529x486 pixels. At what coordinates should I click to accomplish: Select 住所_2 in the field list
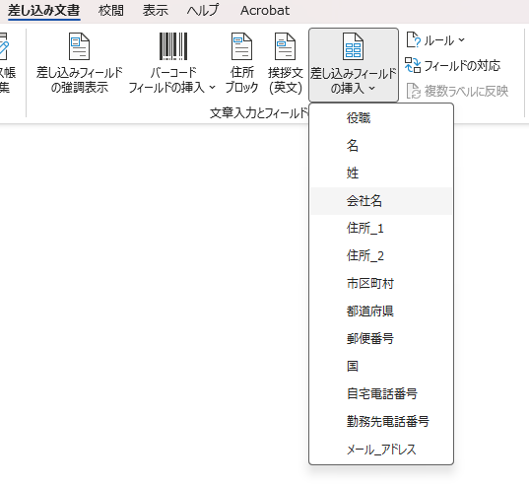381,256
